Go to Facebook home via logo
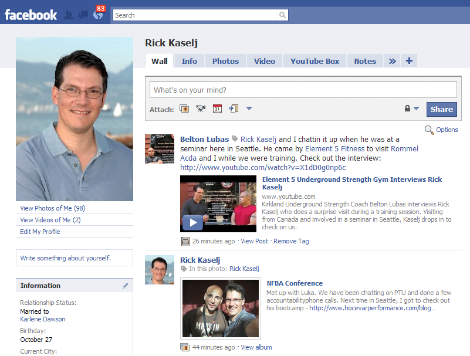This screenshot has width=470, height=356. [x=31, y=15]
